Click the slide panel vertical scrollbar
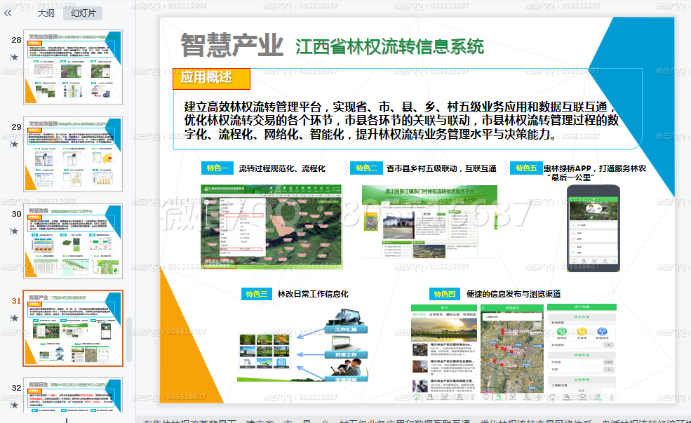The width and height of the screenshot is (691, 423). (129, 340)
